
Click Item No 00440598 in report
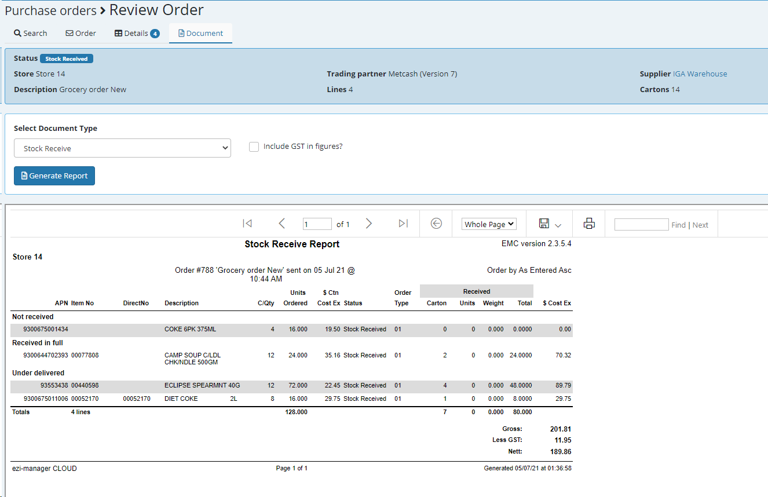tap(85, 385)
